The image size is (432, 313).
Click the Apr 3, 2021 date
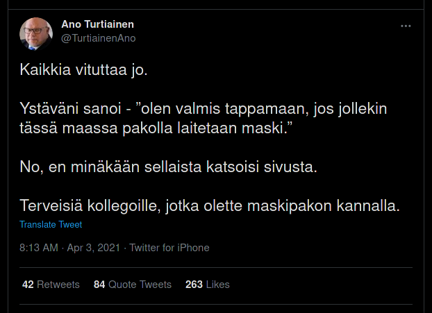click(93, 248)
